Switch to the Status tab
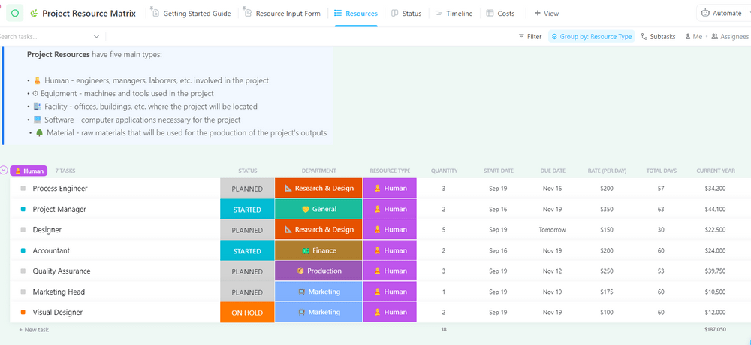This screenshot has height=345, width=751. (x=406, y=13)
